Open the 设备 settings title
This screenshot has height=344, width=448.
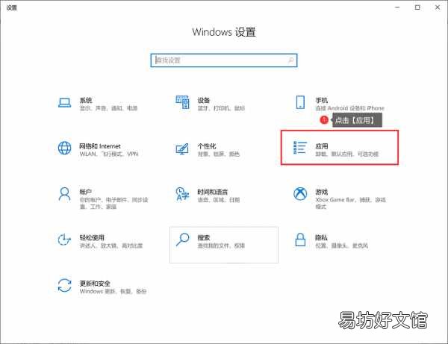coord(204,100)
